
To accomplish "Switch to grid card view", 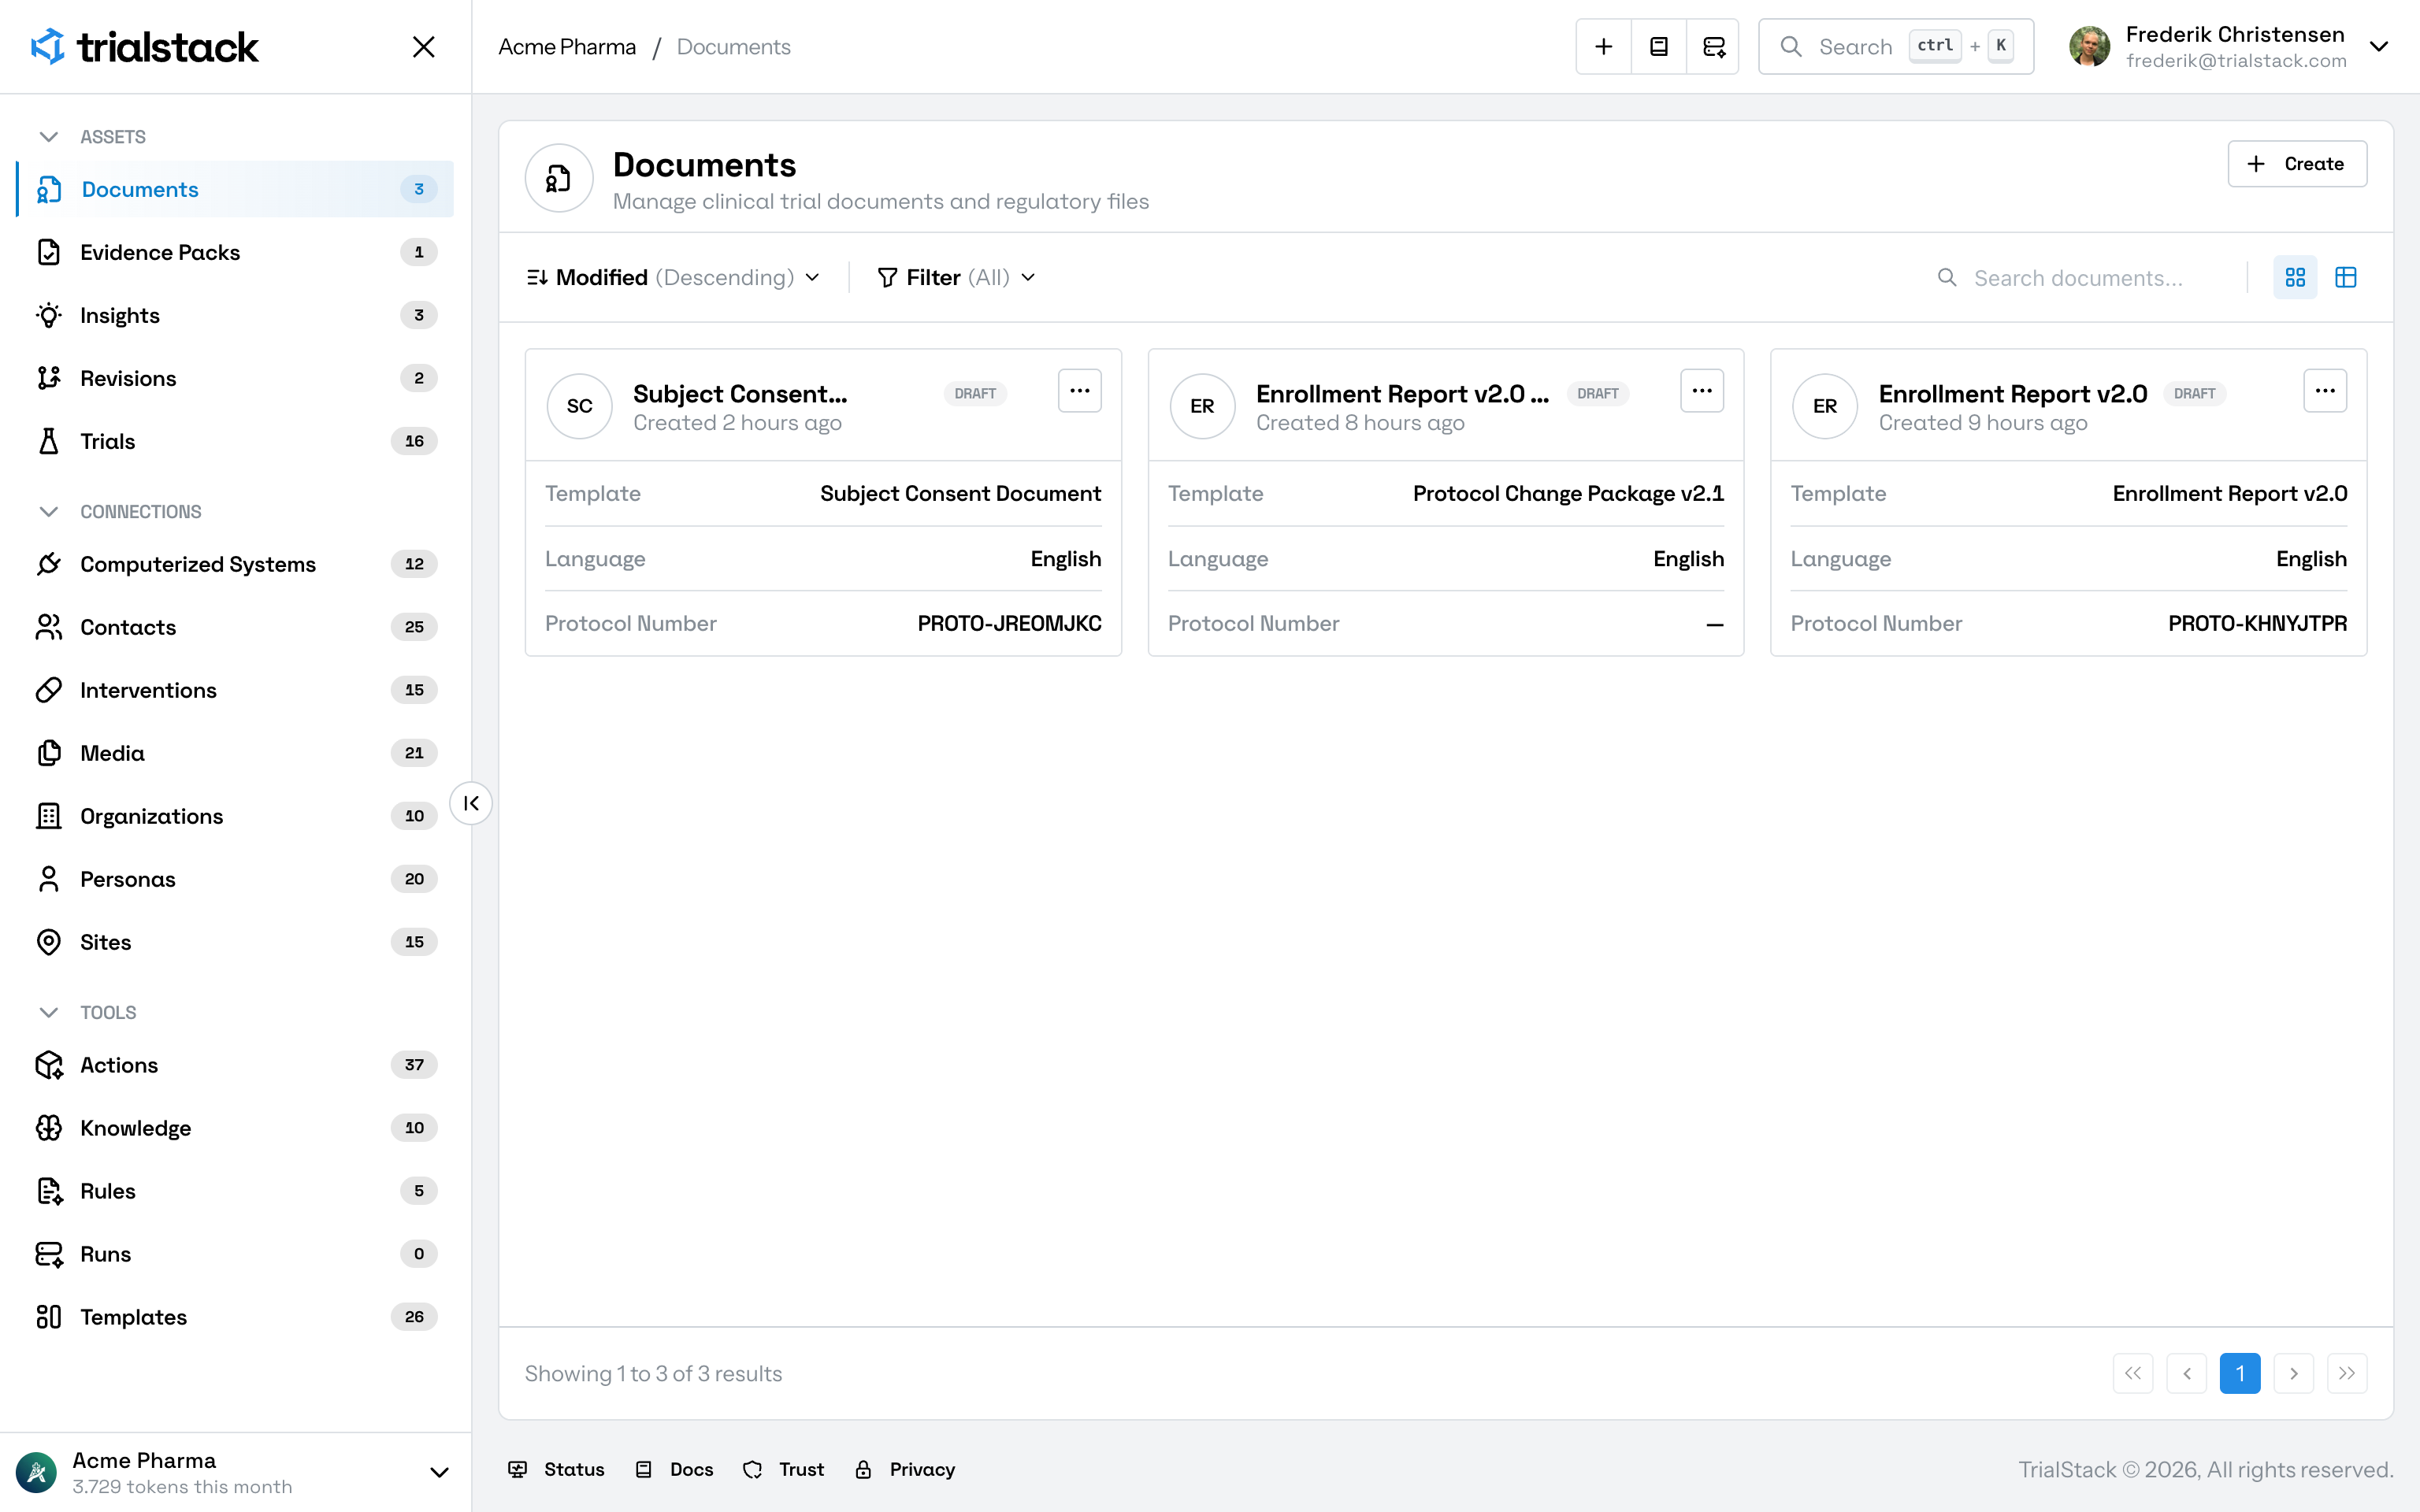I will pos(2295,277).
